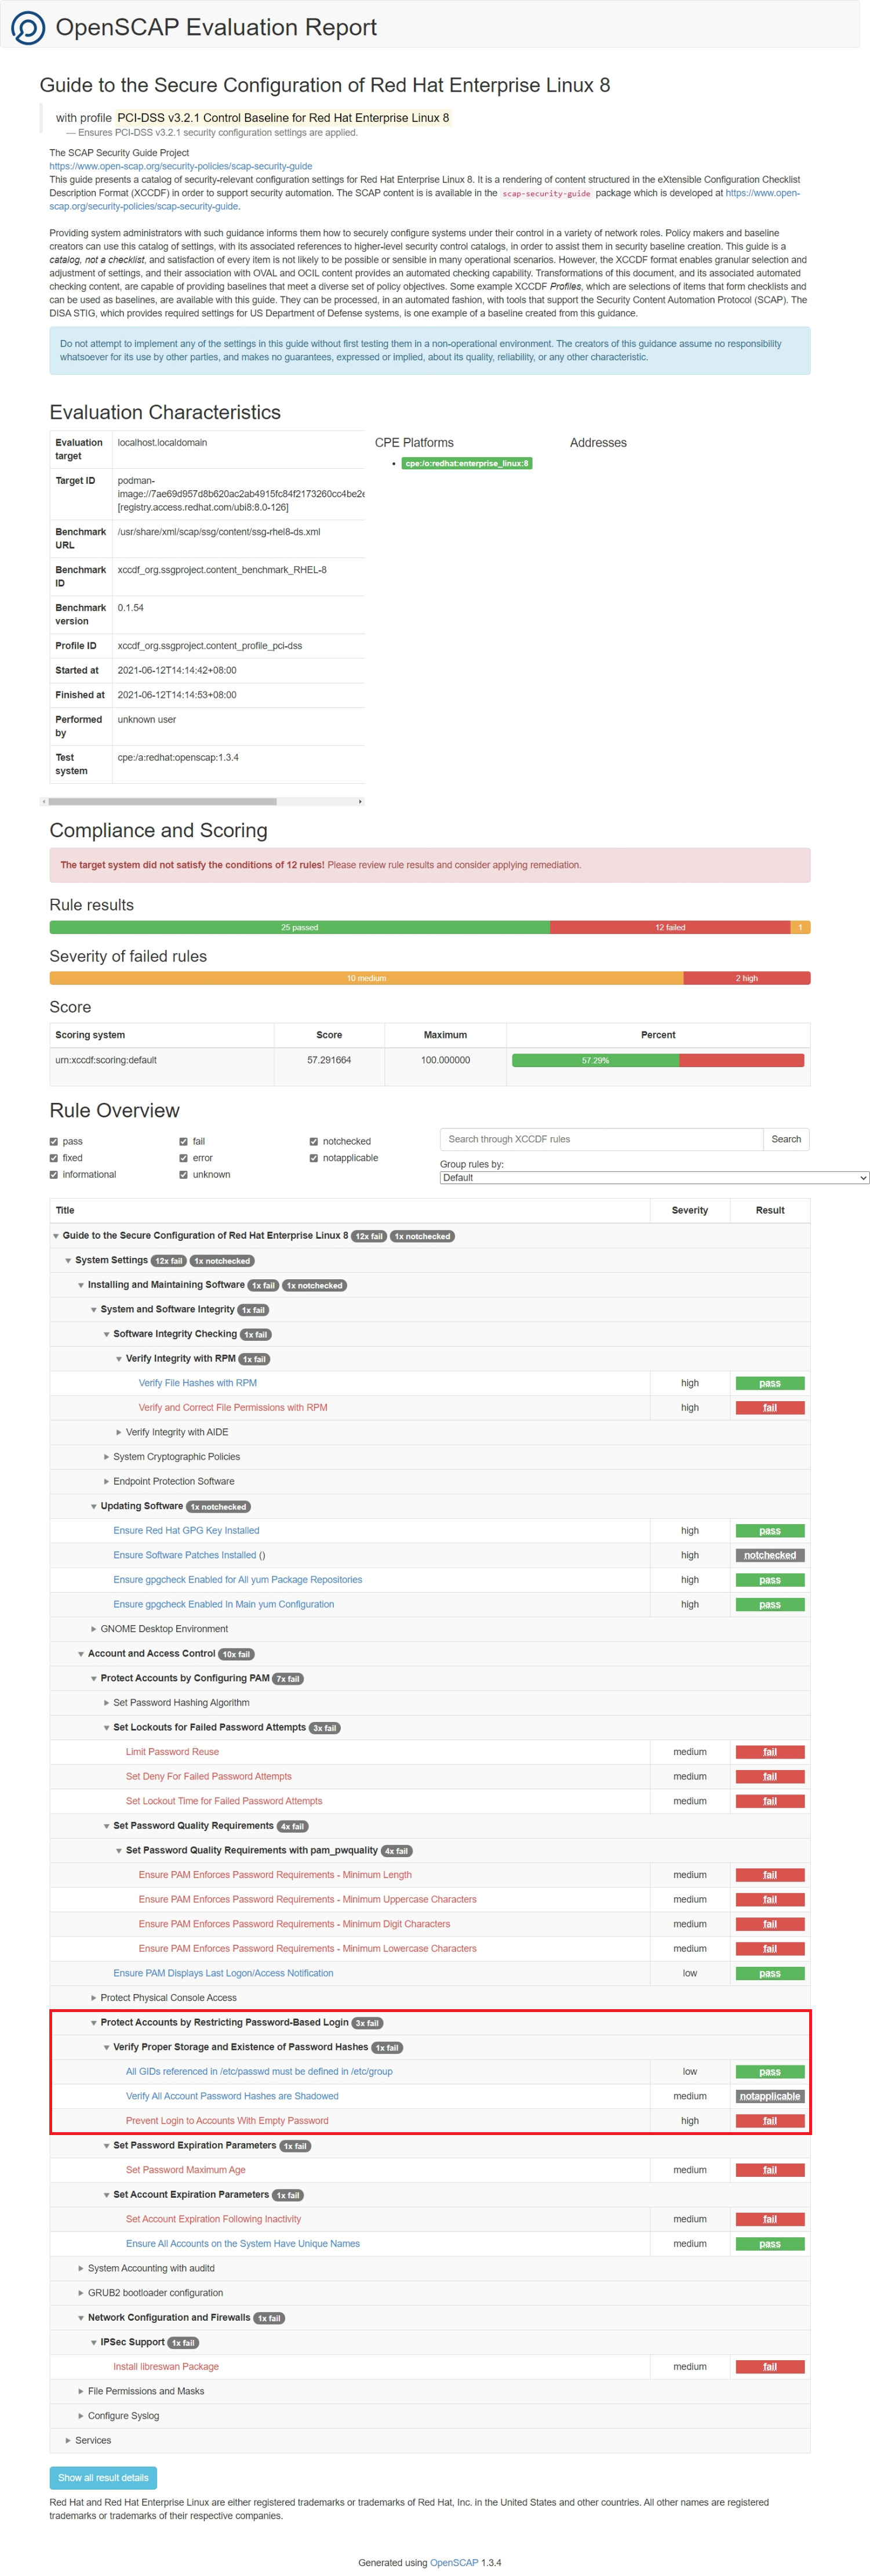Toggle the error results checkbox

(x=184, y=1158)
